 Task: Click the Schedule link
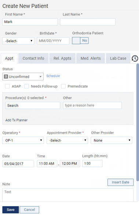[53, 76]
